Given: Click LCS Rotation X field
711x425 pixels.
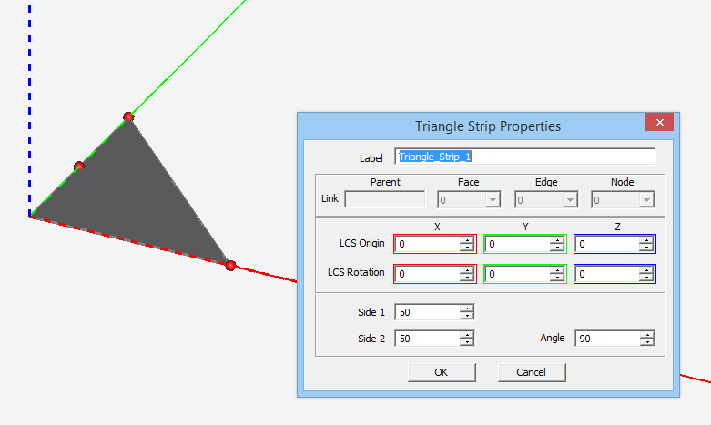Looking at the screenshot, I should [x=428, y=274].
